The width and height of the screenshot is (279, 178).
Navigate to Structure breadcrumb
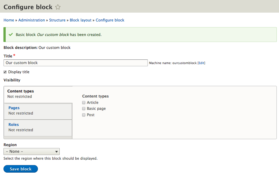click(57, 20)
